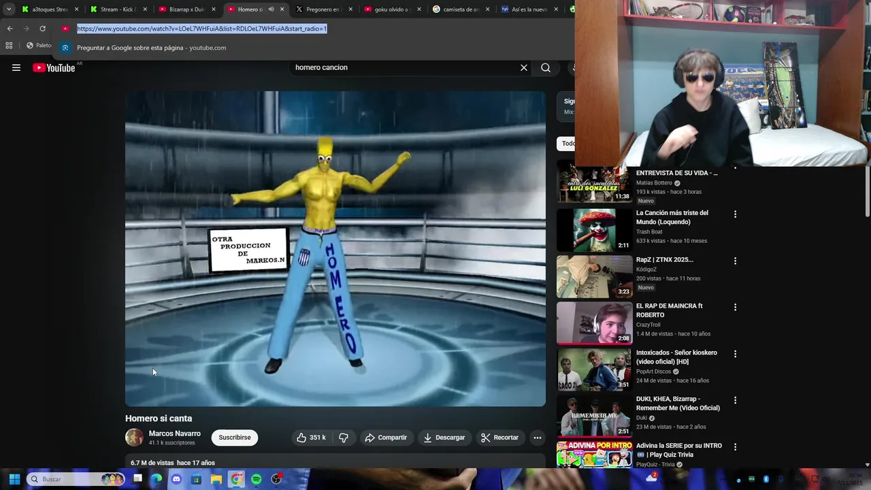Clip the video with Recortar
The height and width of the screenshot is (490, 871).
[x=499, y=438]
